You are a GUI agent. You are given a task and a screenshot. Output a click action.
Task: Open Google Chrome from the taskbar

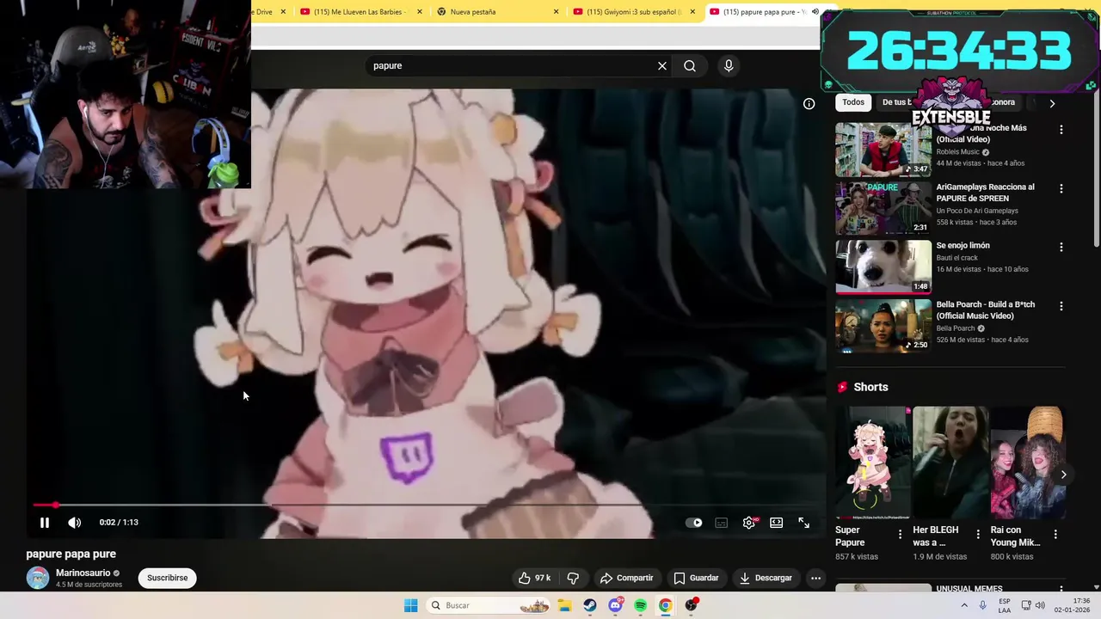(x=666, y=605)
